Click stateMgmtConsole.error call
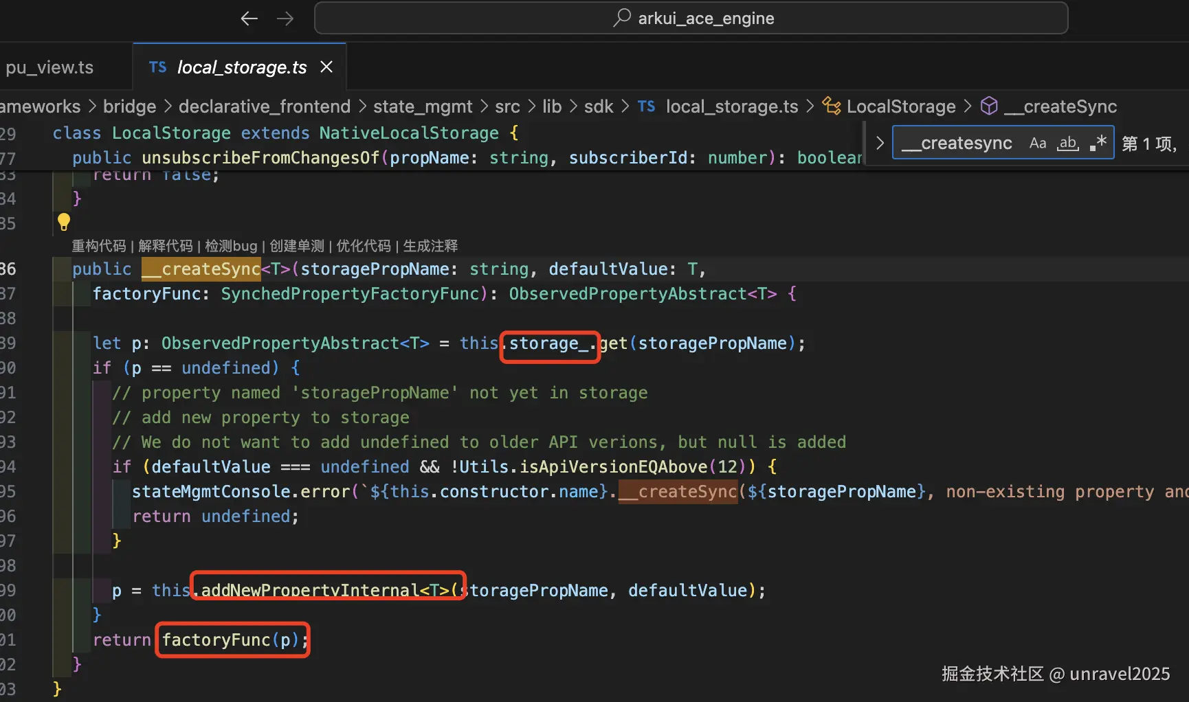 (x=241, y=491)
